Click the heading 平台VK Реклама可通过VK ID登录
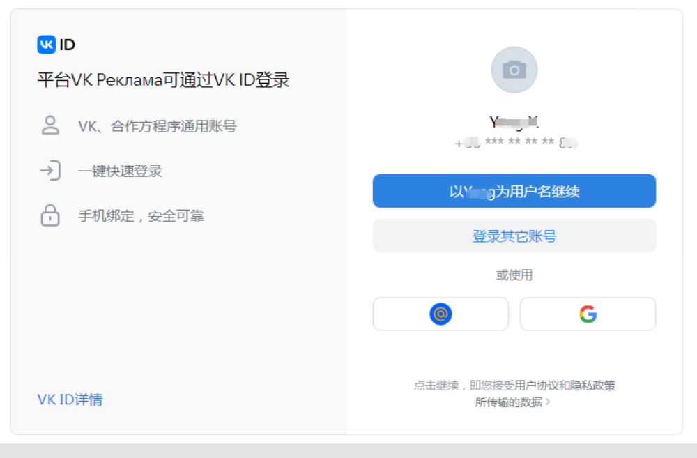Image resolution: width=697 pixels, height=458 pixels. point(163,80)
